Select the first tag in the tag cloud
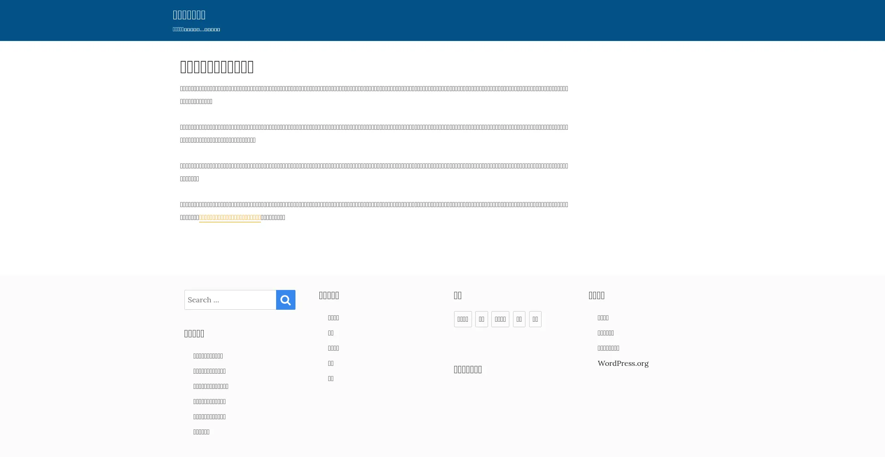Viewport: 885px width, 457px height. tap(462, 319)
